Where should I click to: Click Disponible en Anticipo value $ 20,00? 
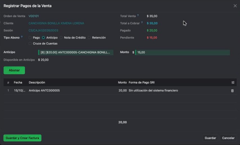(43, 60)
